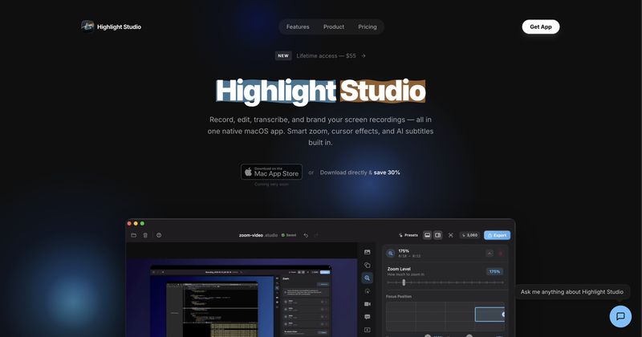Click the undo arrow icon
The image size is (642, 337).
[x=306, y=235]
